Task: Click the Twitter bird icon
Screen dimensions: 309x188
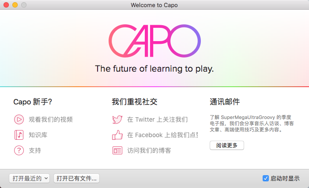Action: pyautogui.click(x=117, y=119)
